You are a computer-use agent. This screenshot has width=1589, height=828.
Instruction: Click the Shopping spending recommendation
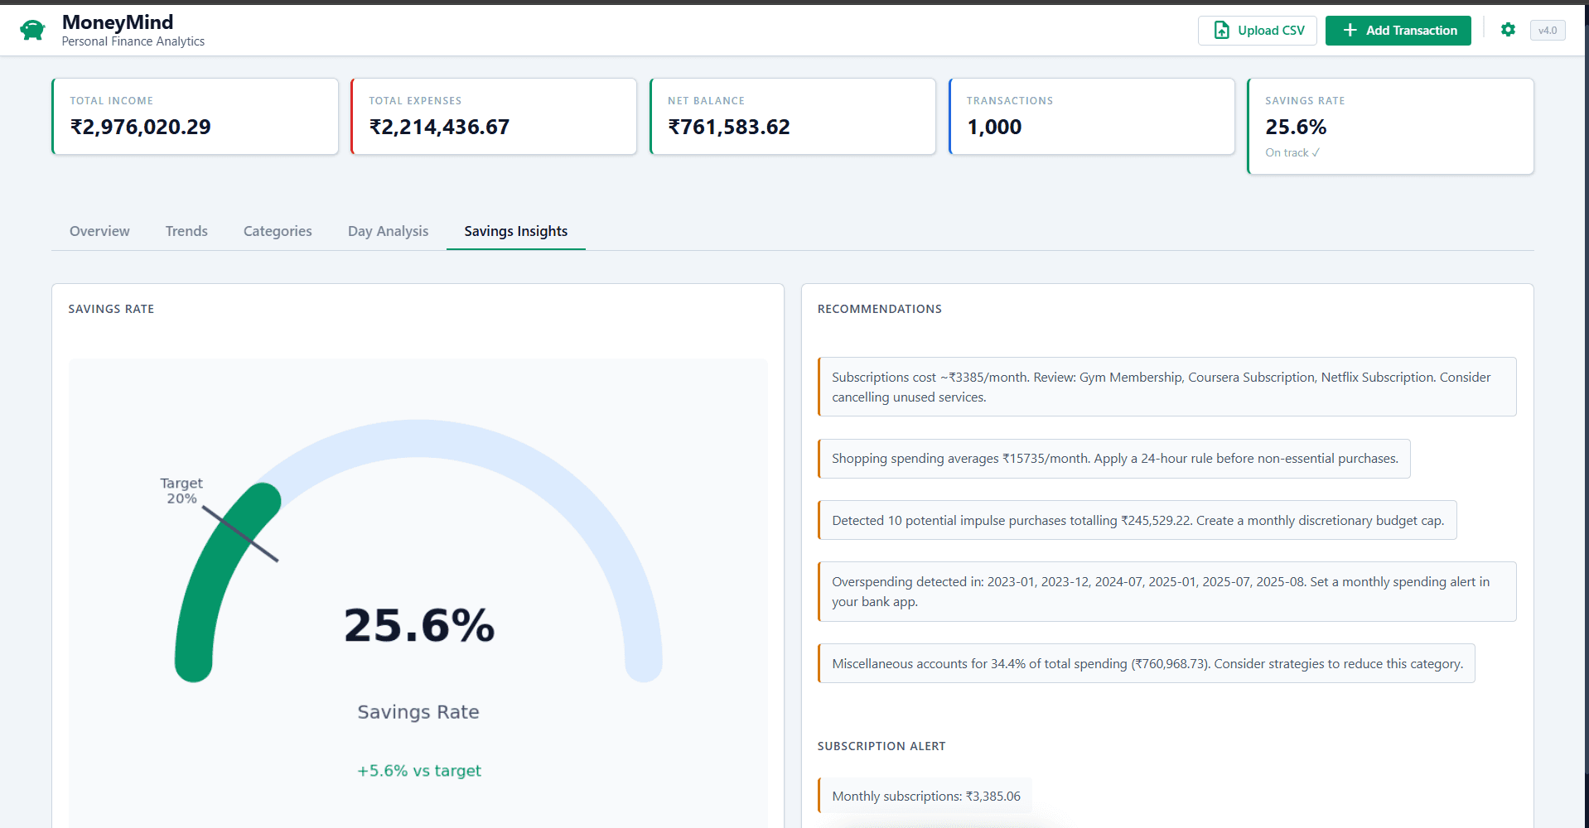(1113, 459)
